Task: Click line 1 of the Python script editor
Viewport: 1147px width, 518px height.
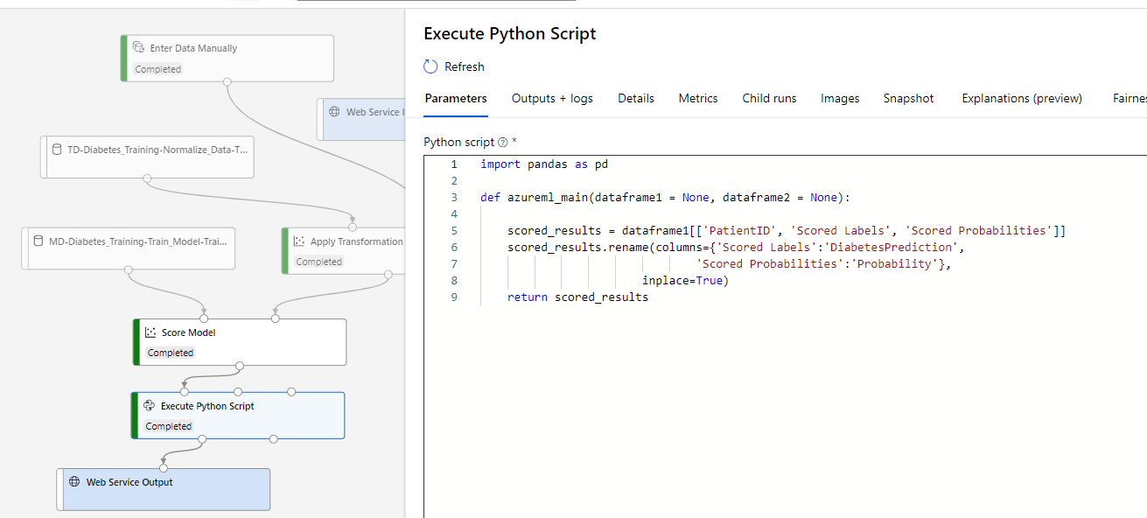Action: [x=542, y=164]
